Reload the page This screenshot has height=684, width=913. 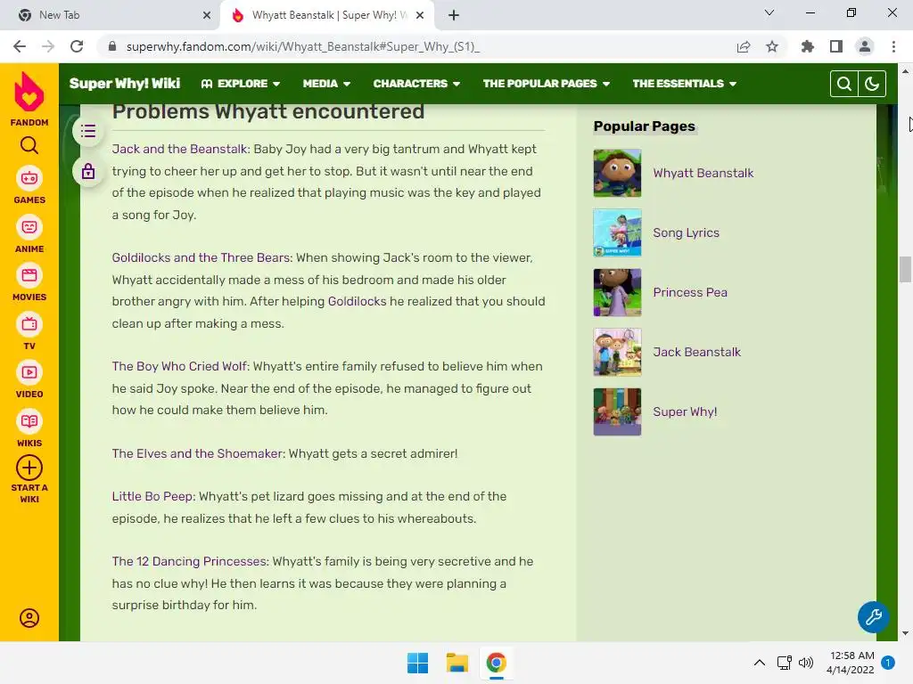(77, 46)
